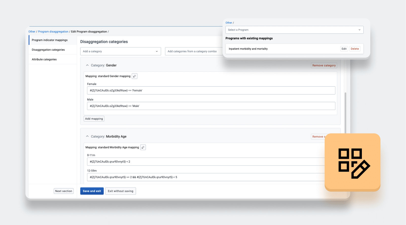Open Add categories from category combo
Image resolution: width=406 pixels, height=225 pixels.
(193, 51)
